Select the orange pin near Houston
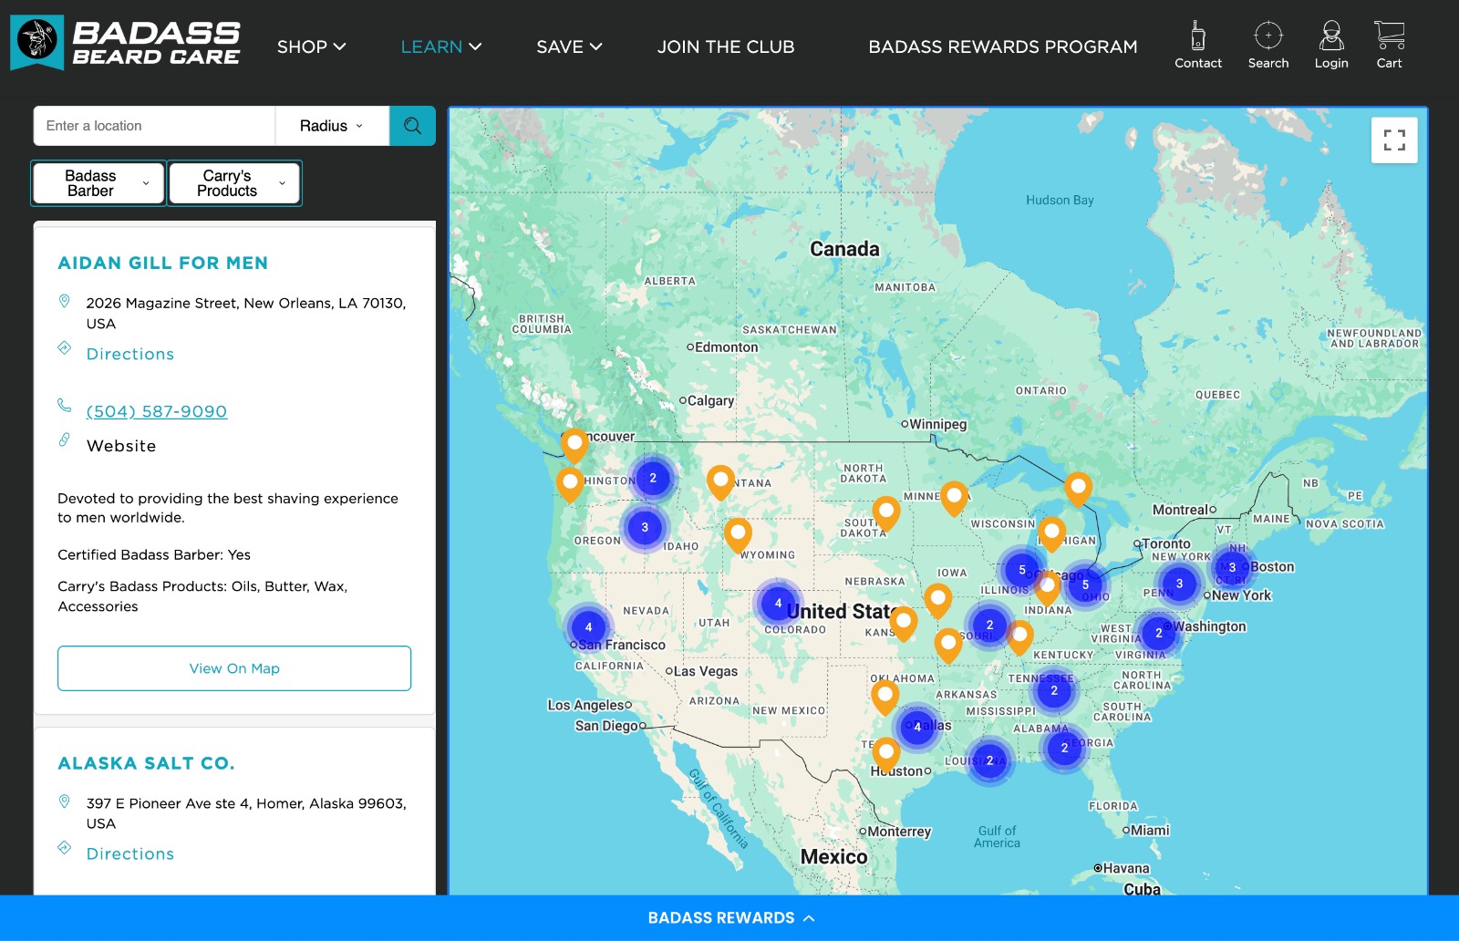The height and width of the screenshot is (941, 1459). point(886,756)
